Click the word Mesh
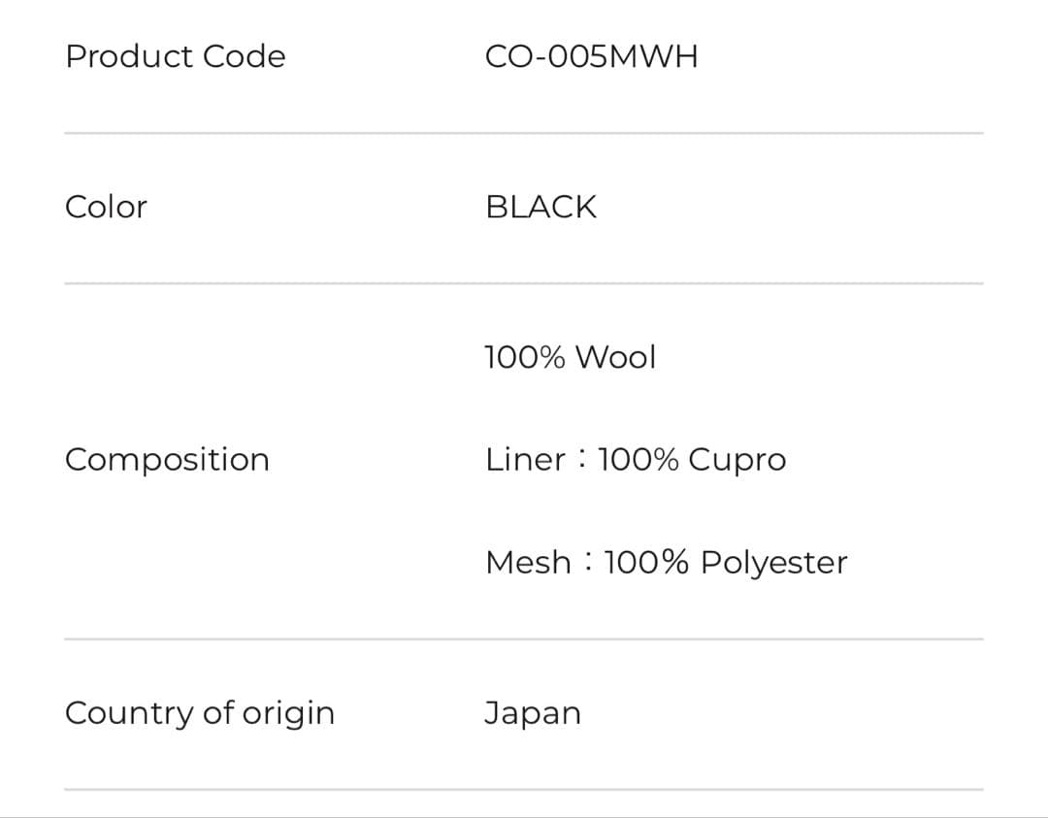 [528, 562]
